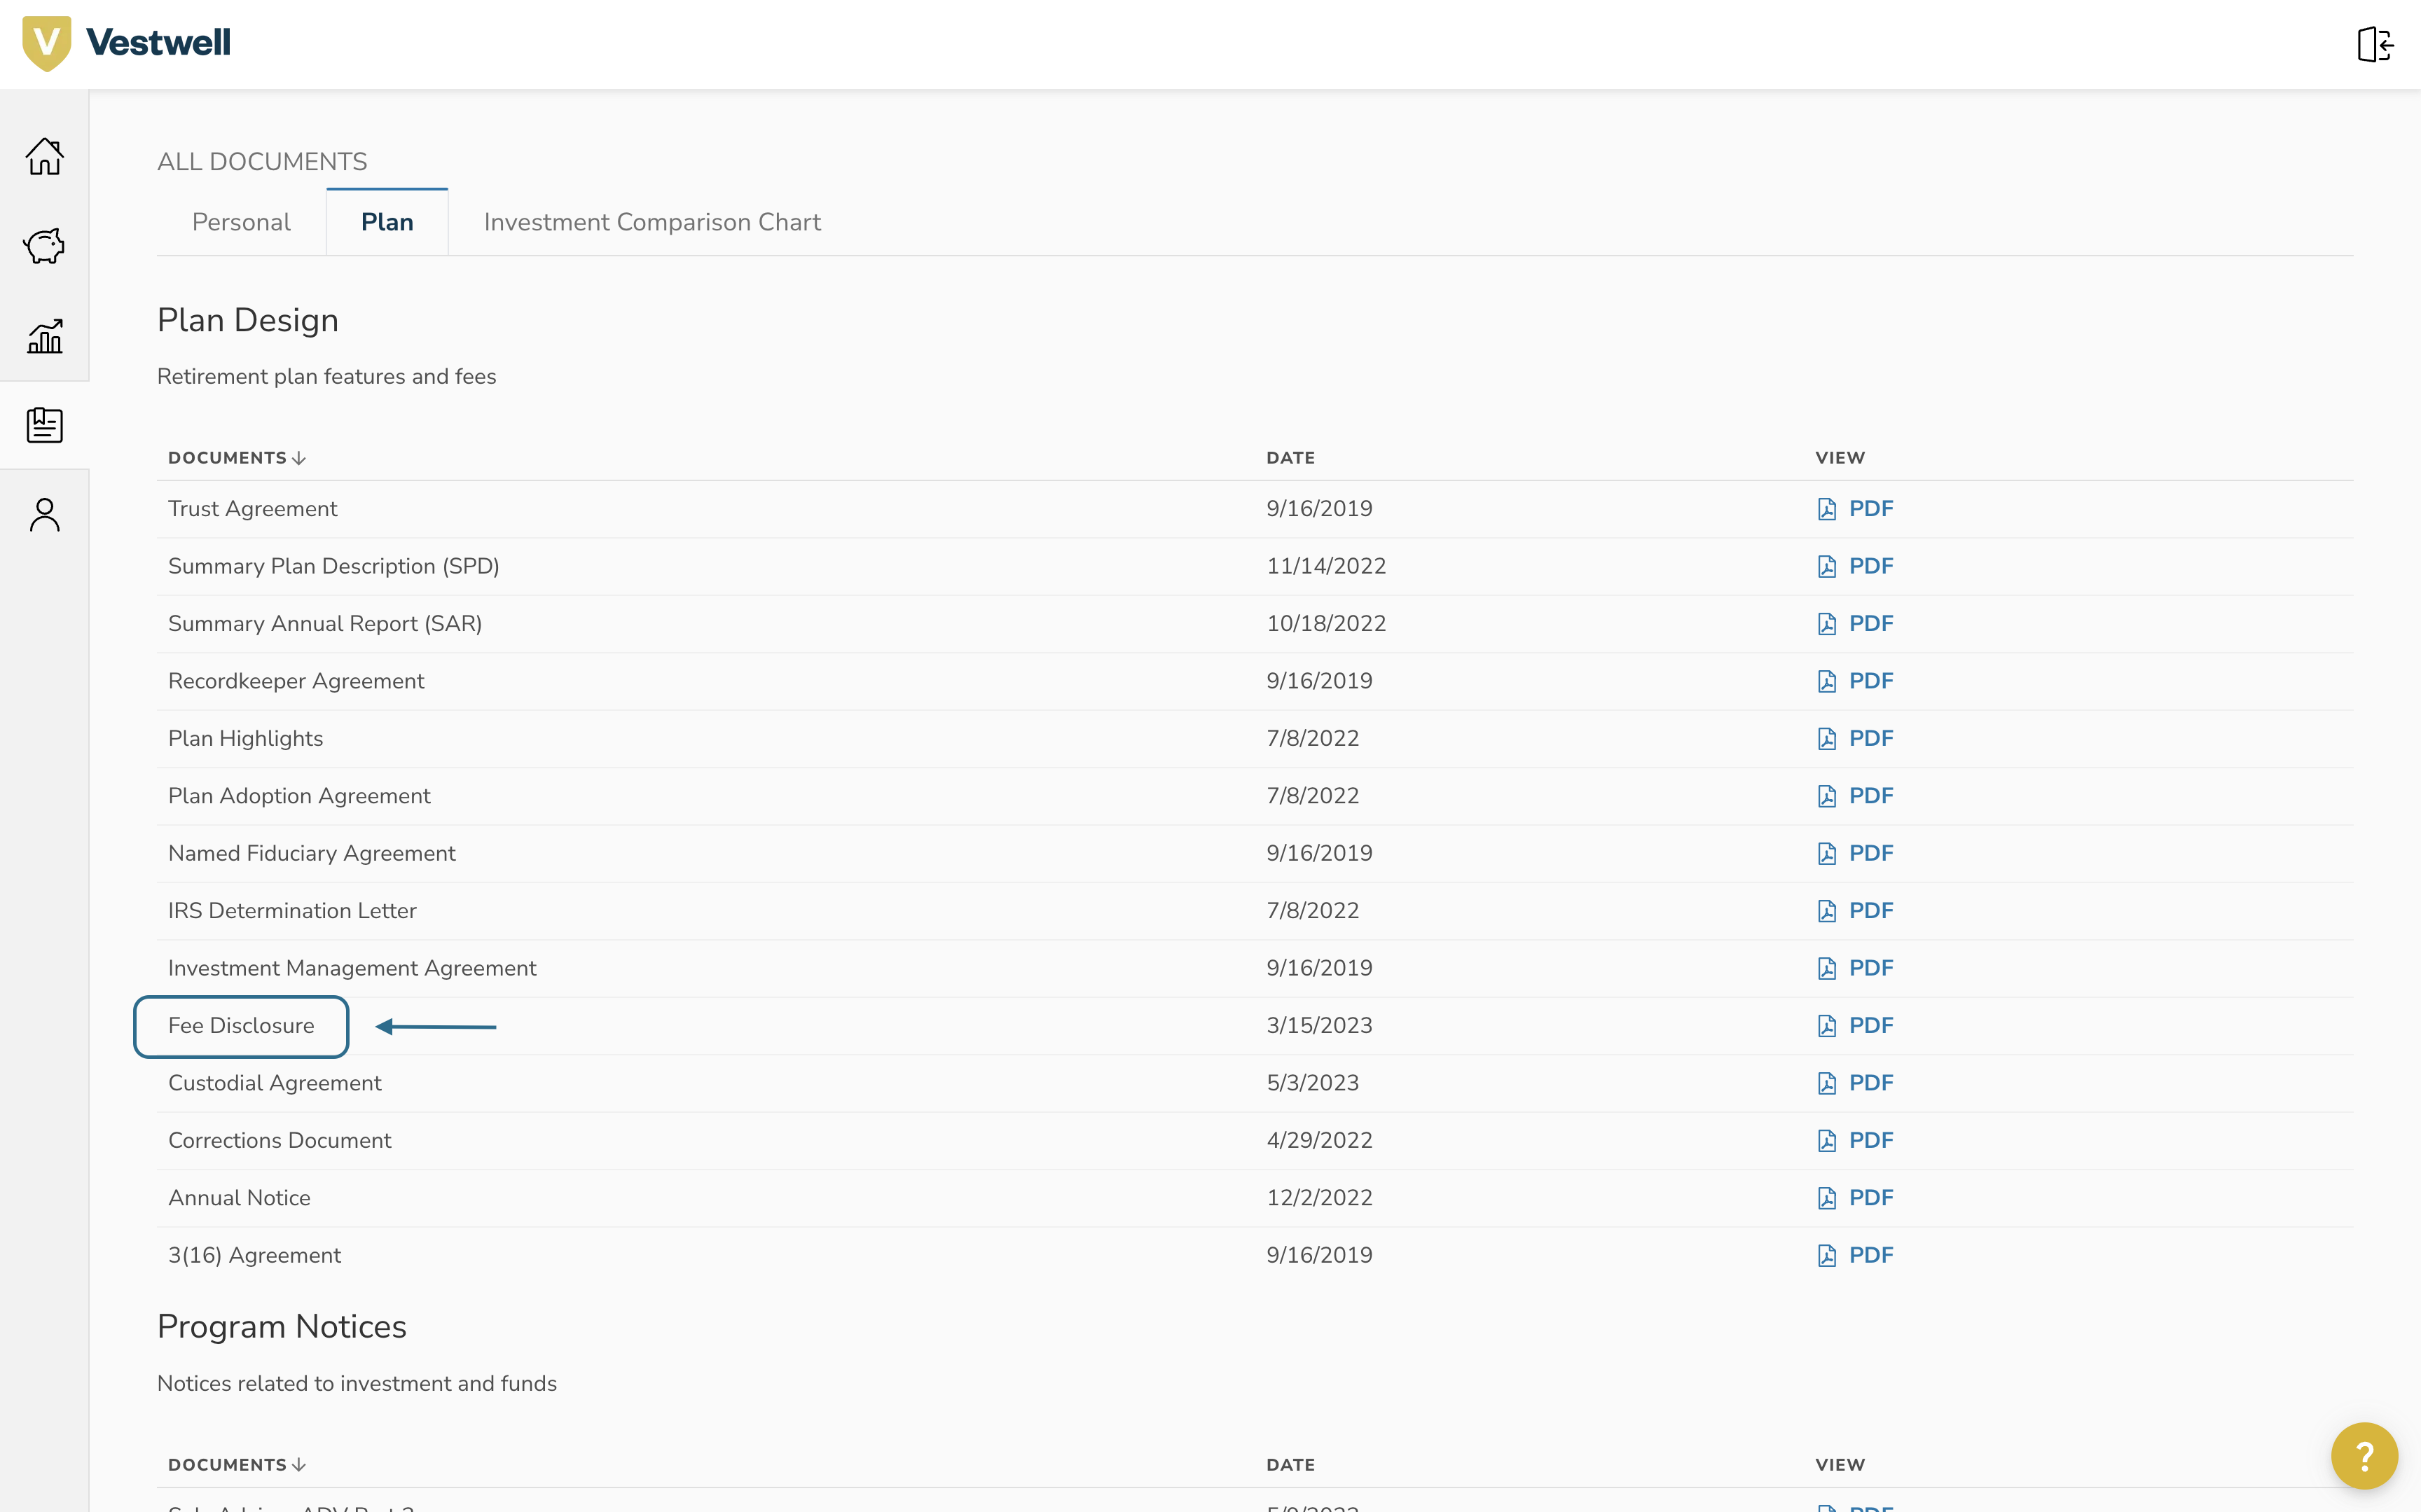The height and width of the screenshot is (1512, 2421).
Task: Switch to Investment Comparison Chart tab
Action: 652,222
